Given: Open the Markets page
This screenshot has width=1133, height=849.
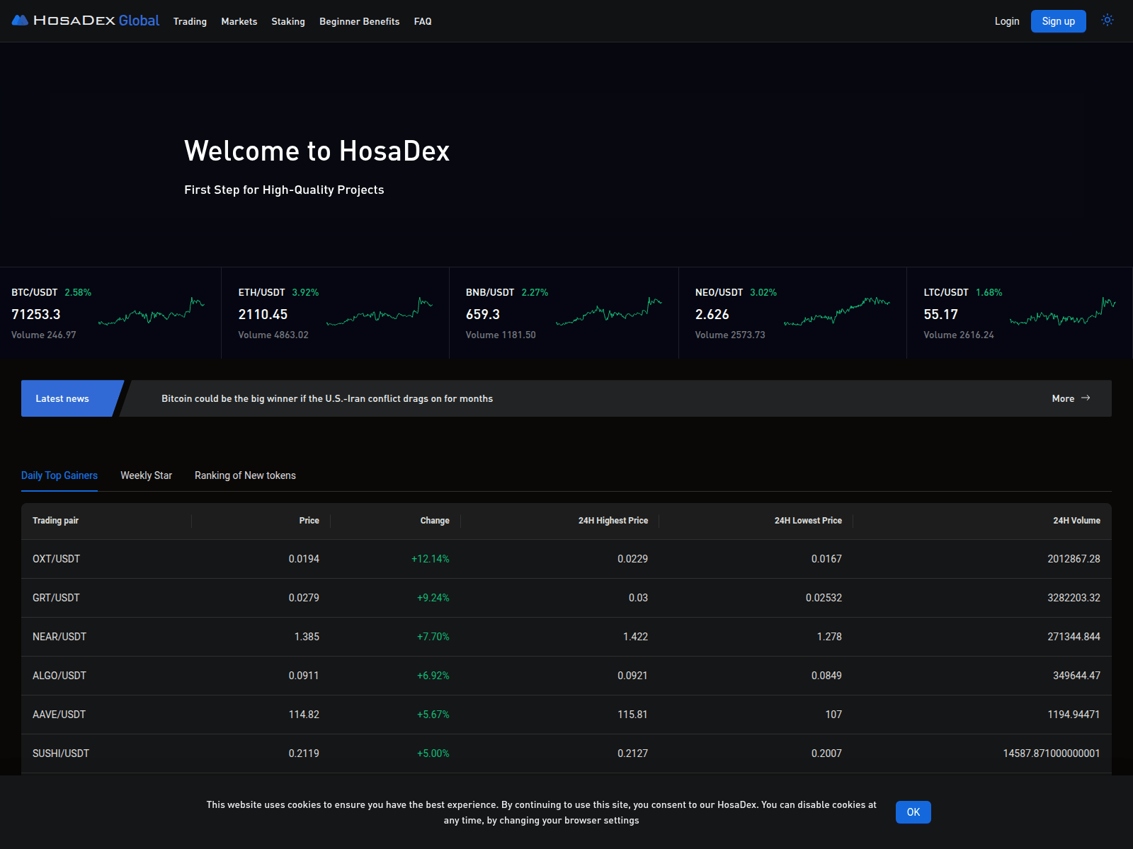Looking at the screenshot, I should pos(239,21).
